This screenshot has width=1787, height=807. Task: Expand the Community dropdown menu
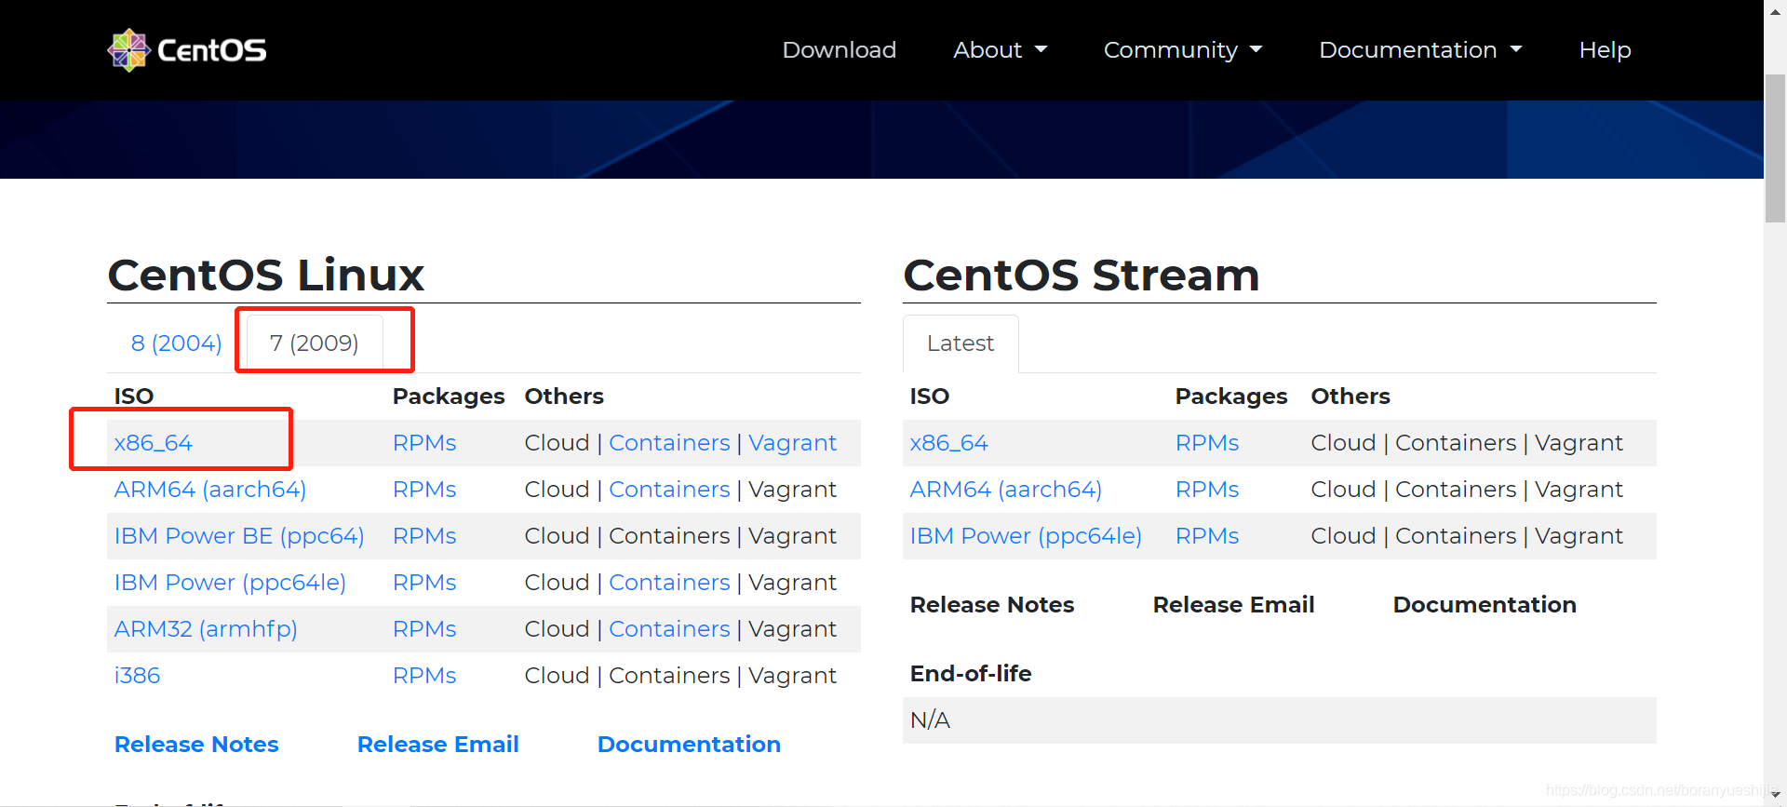click(1182, 50)
